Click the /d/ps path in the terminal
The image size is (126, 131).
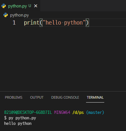(78, 113)
